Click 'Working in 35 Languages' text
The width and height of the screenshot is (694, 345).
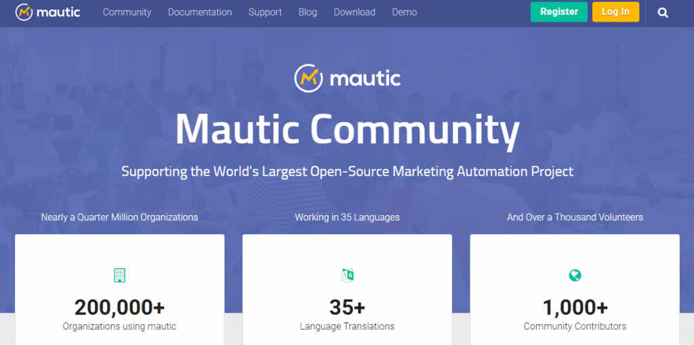pos(348,217)
